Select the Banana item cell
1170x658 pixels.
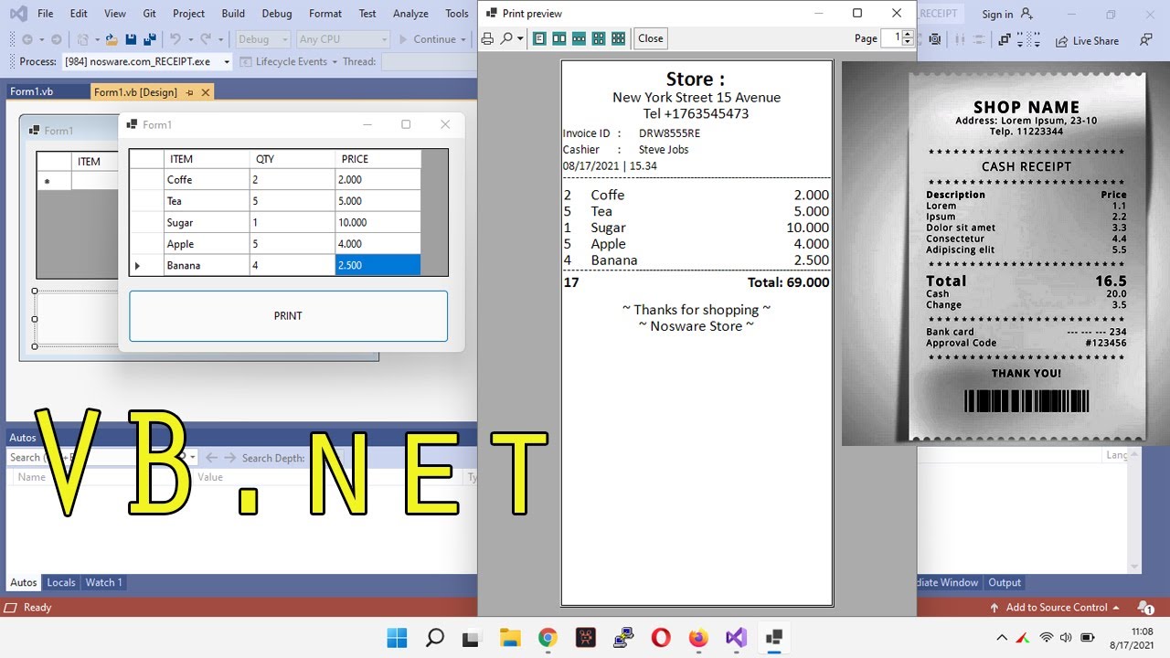click(207, 266)
